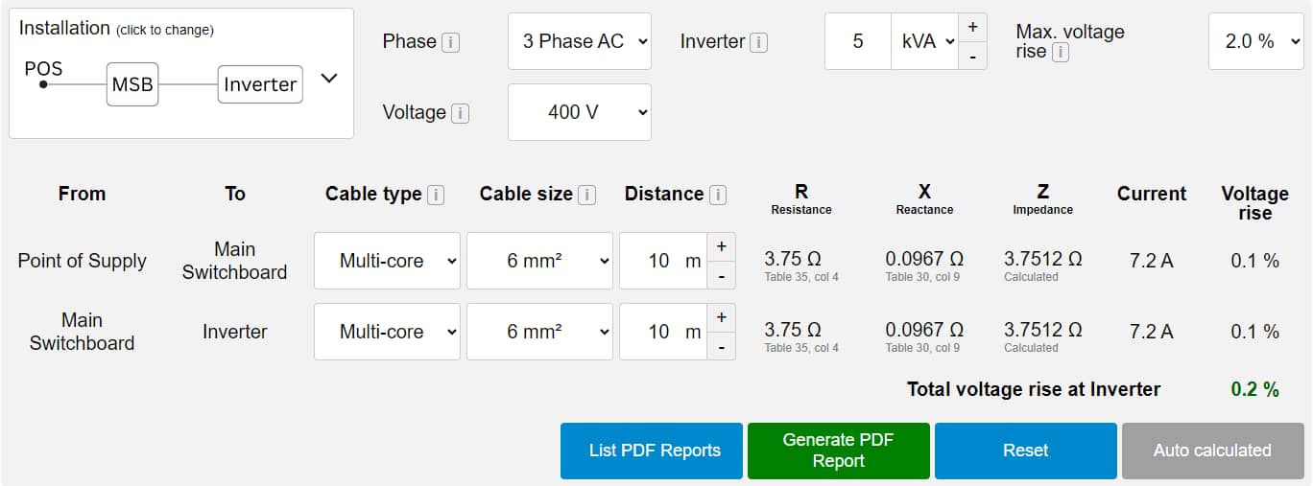Click the info icon beside Inverter label

click(x=758, y=42)
